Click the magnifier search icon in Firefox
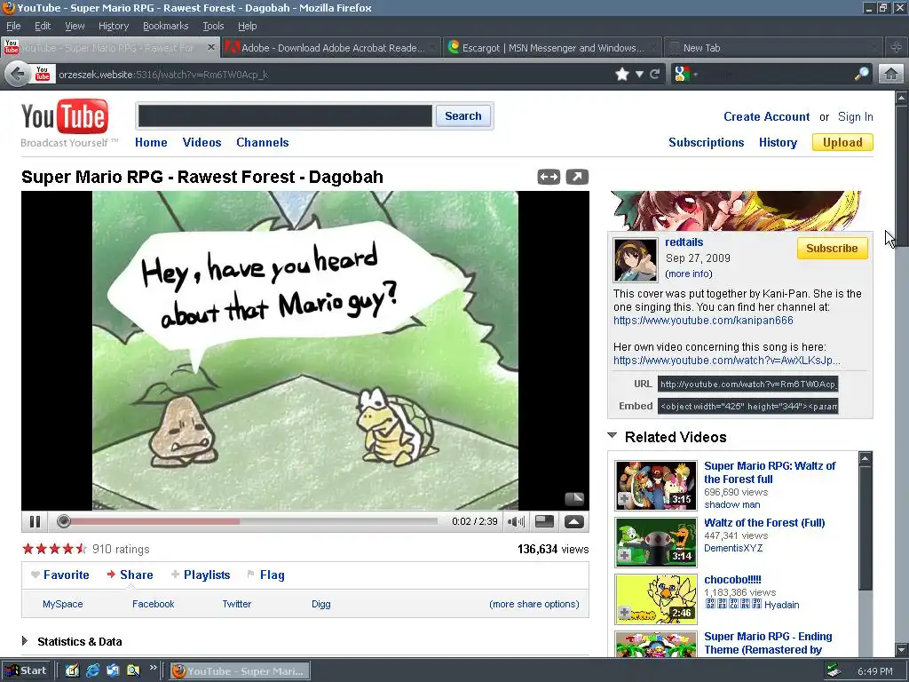The width and height of the screenshot is (909, 682). pyautogui.click(x=862, y=74)
